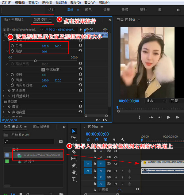Select the Pen tool
This screenshot has width=184, height=195.
[x=74, y=165]
